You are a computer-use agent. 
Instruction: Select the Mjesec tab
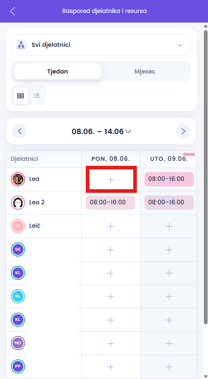(x=145, y=71)
